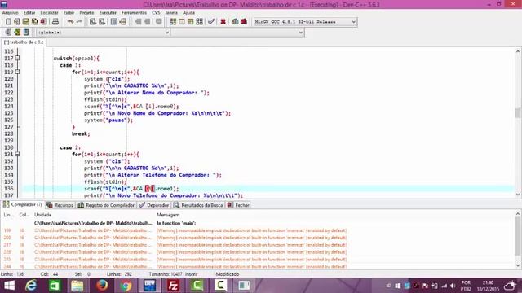Viewport: 522px width, 293px height.
Task: Open the Exibir menu
Action: click(x=69, y=13)
